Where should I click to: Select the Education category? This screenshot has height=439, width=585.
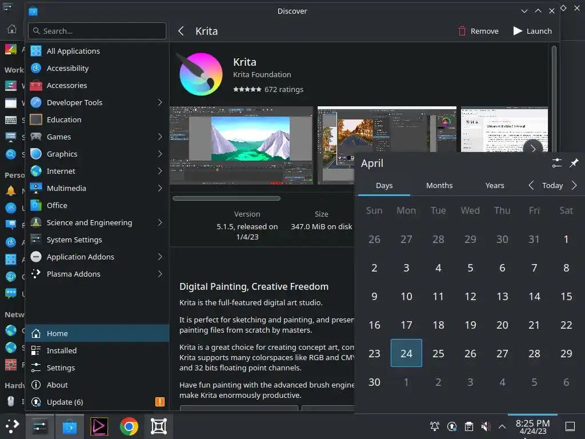tap(97, 120)
